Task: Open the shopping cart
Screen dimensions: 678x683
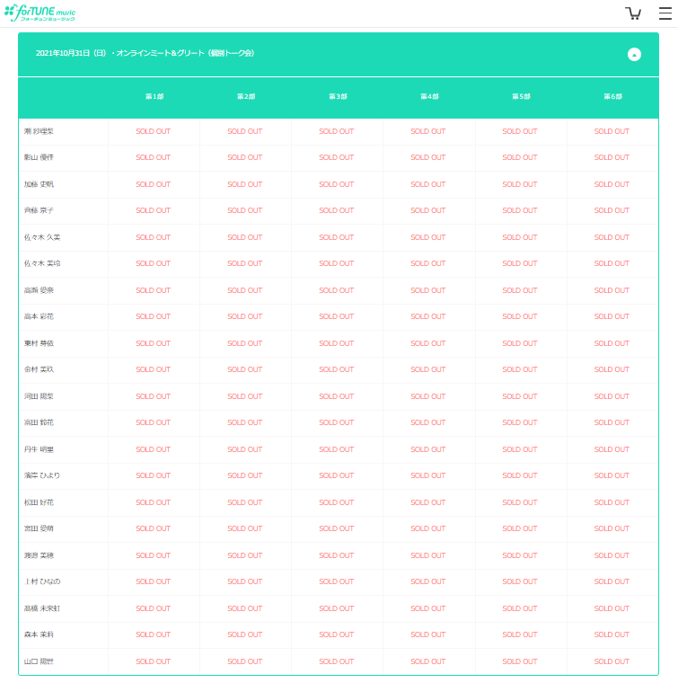Action: tap(633, 13)
